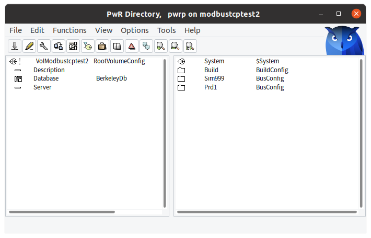
Task: Click the zoom in magnifier icon
Action: [161, 46]
